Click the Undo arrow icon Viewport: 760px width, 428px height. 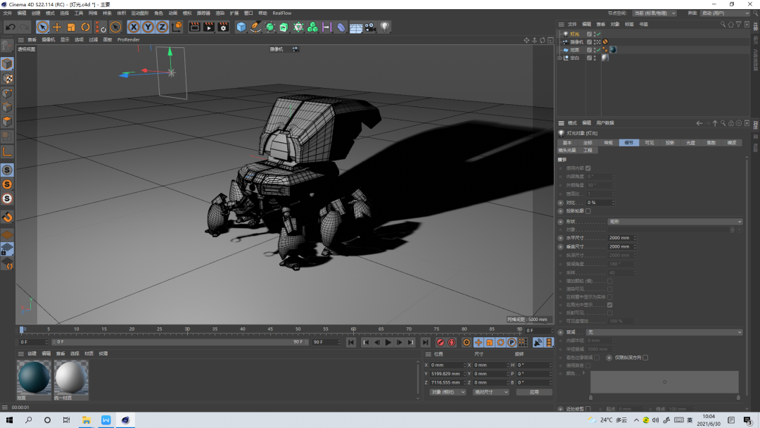10,27
